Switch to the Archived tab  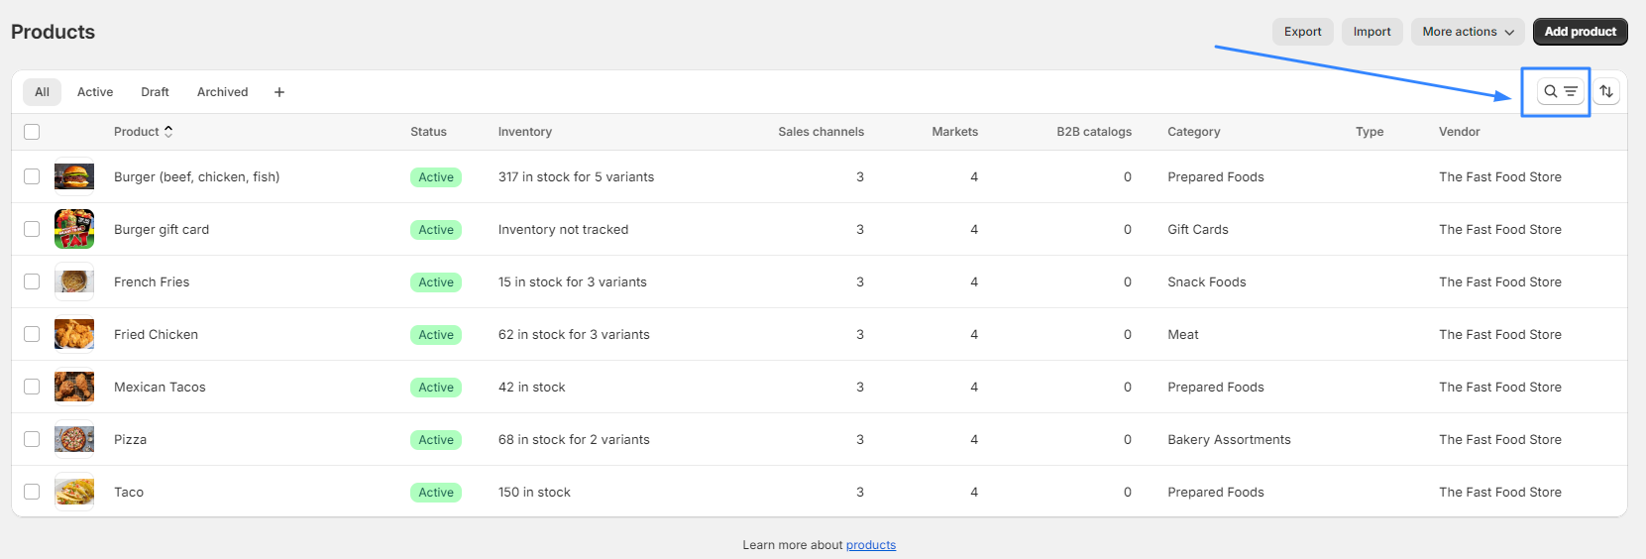tap(222, 92)
